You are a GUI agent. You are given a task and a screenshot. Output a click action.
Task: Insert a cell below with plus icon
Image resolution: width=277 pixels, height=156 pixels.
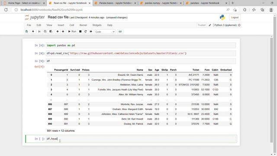pos(33,32)
